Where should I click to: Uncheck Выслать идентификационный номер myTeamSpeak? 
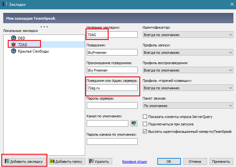point(145,131)
